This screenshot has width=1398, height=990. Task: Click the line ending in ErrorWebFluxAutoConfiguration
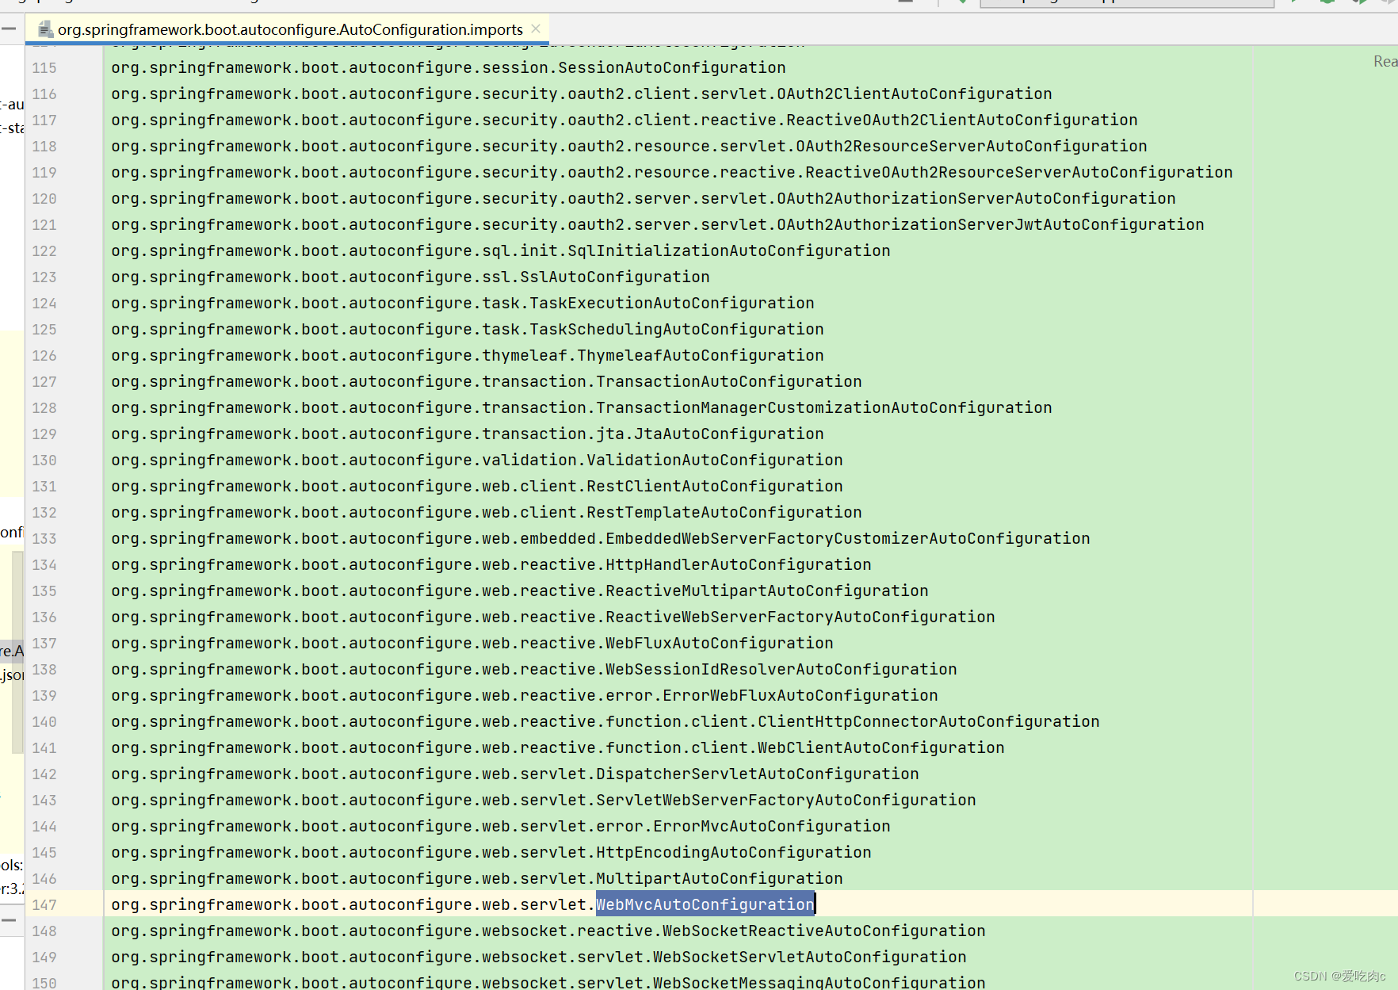[x=525, y=695]
